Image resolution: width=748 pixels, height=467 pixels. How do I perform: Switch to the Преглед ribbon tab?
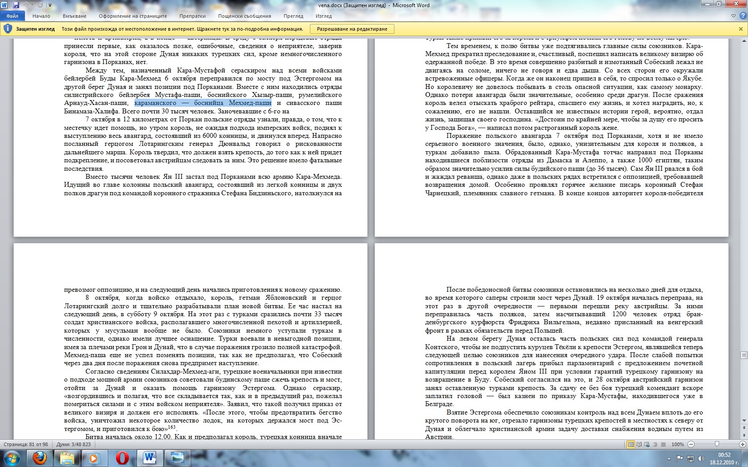pyautogui.click(x=293, y=16)
